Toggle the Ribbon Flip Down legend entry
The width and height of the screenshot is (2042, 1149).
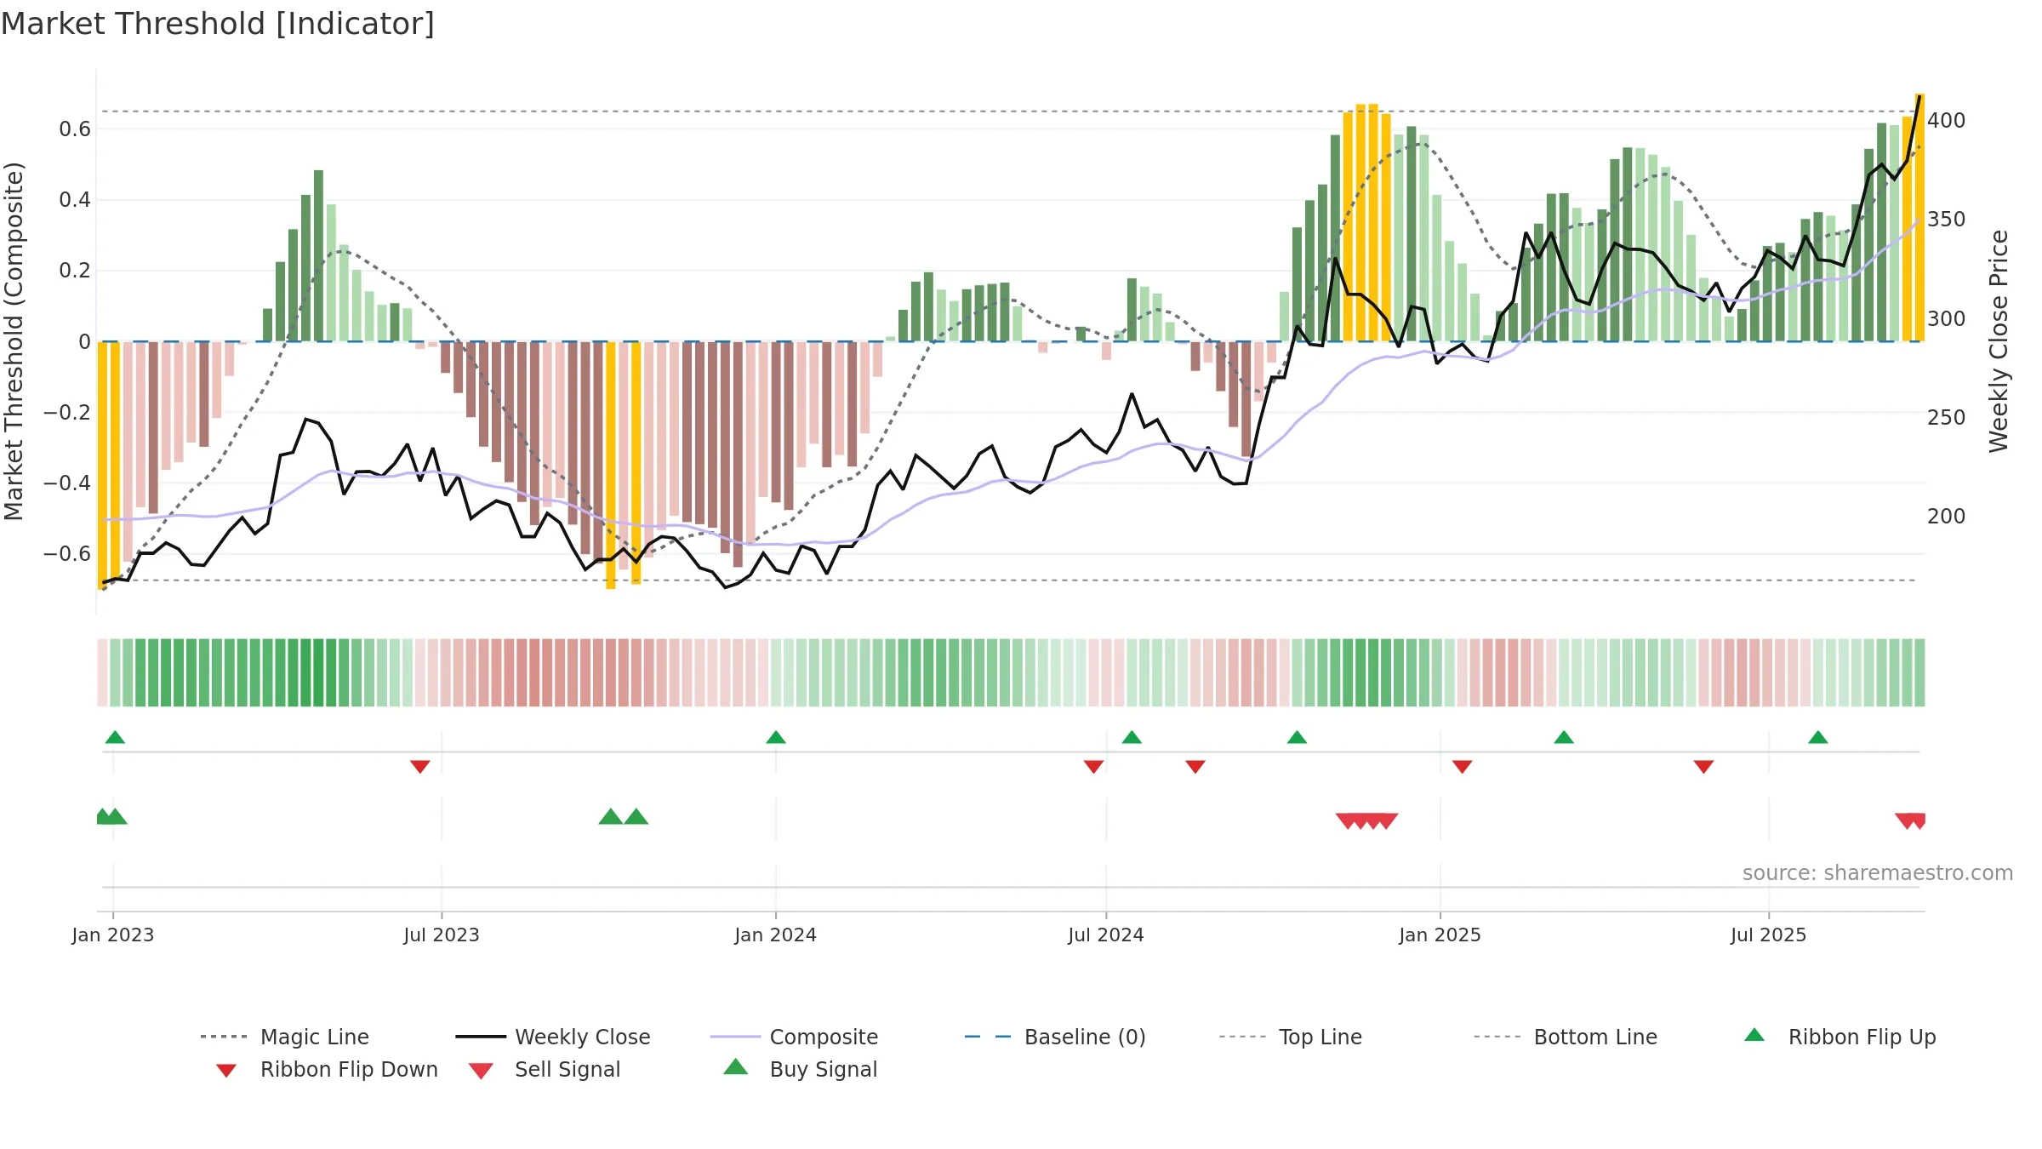[x=326, y=1069]
